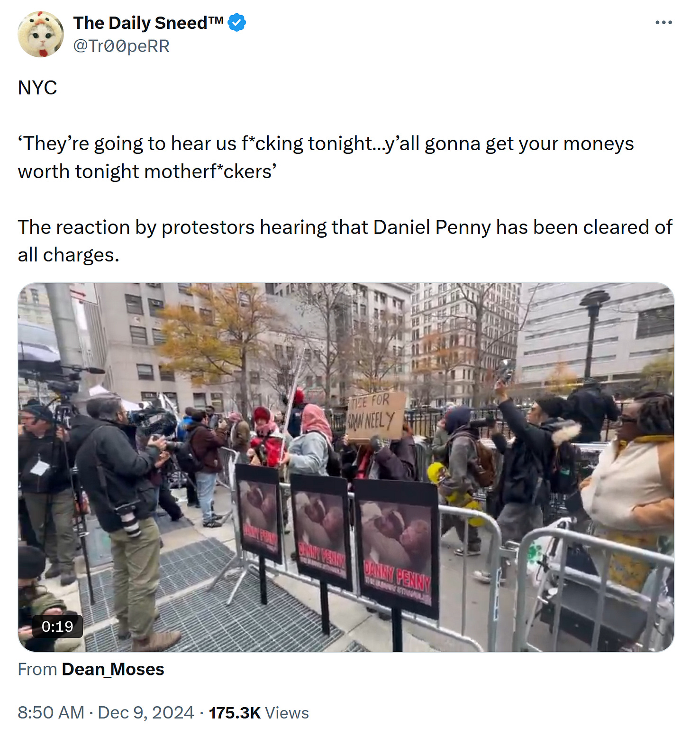The width and height of the screenshot is (690, 736).
Task: View the 175.3K Views count
Action: click(x=259, y=712)
